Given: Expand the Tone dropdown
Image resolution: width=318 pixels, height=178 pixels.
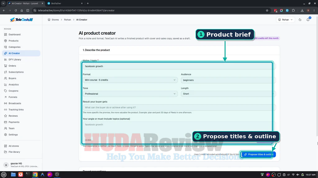Looking at the screenshot, I should [130, 94].
